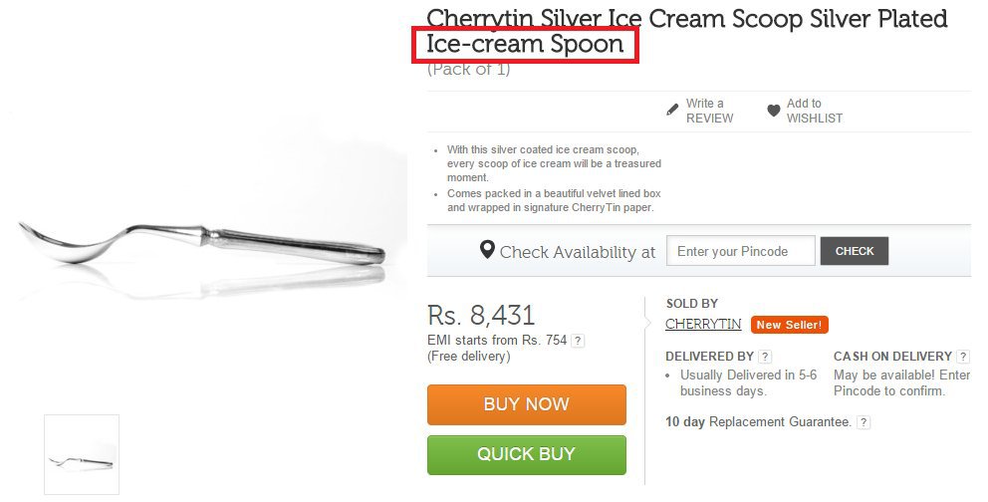Select the small spoon thumbnail image

(82, 455)
